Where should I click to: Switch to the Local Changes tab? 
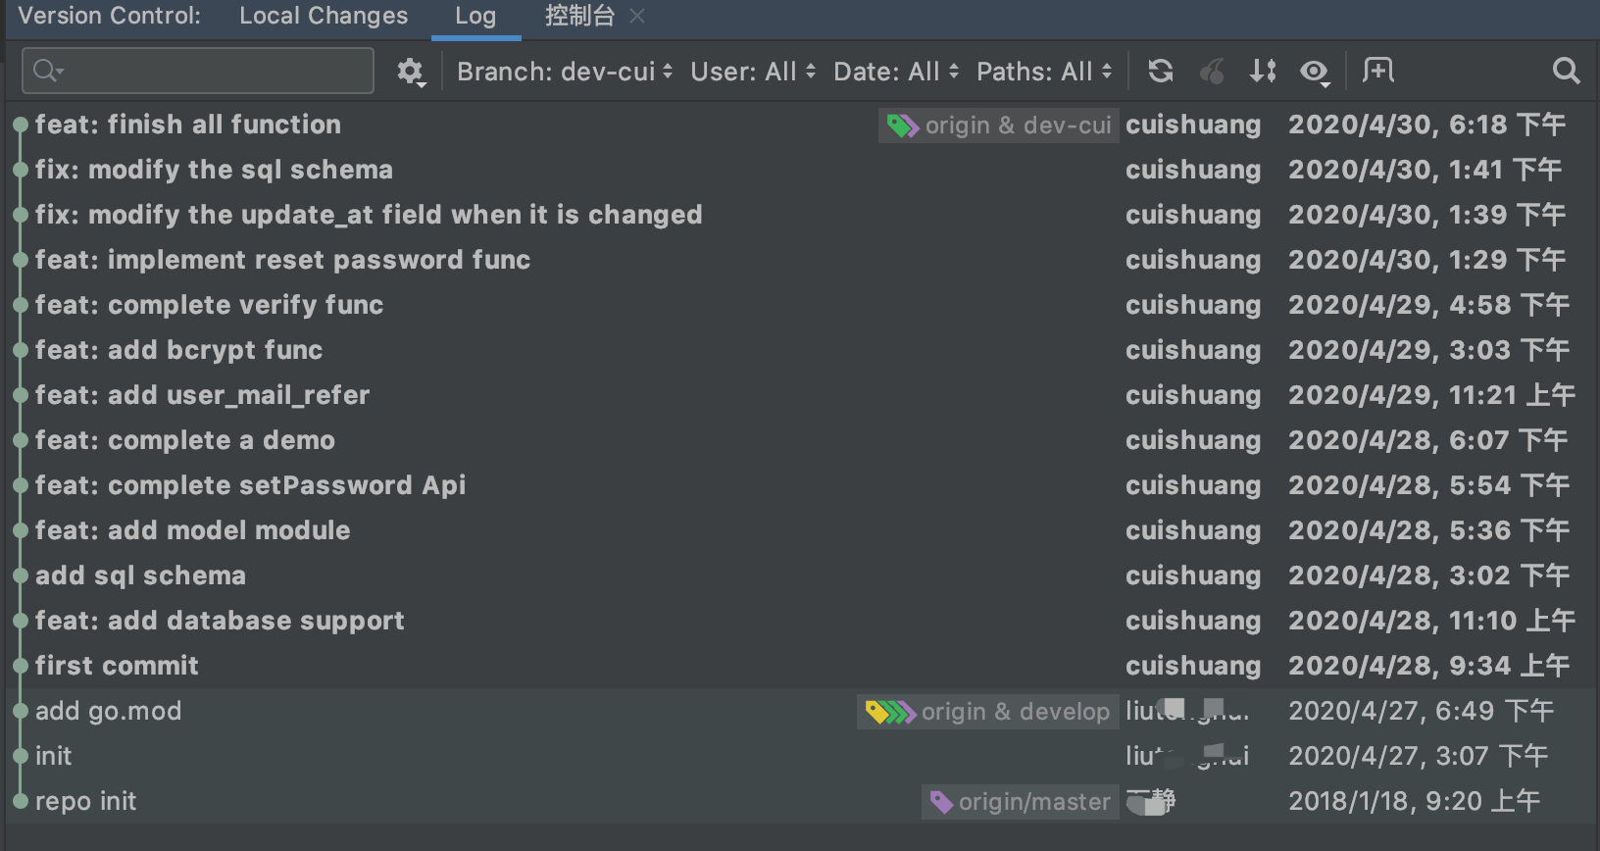click(324, 16)
